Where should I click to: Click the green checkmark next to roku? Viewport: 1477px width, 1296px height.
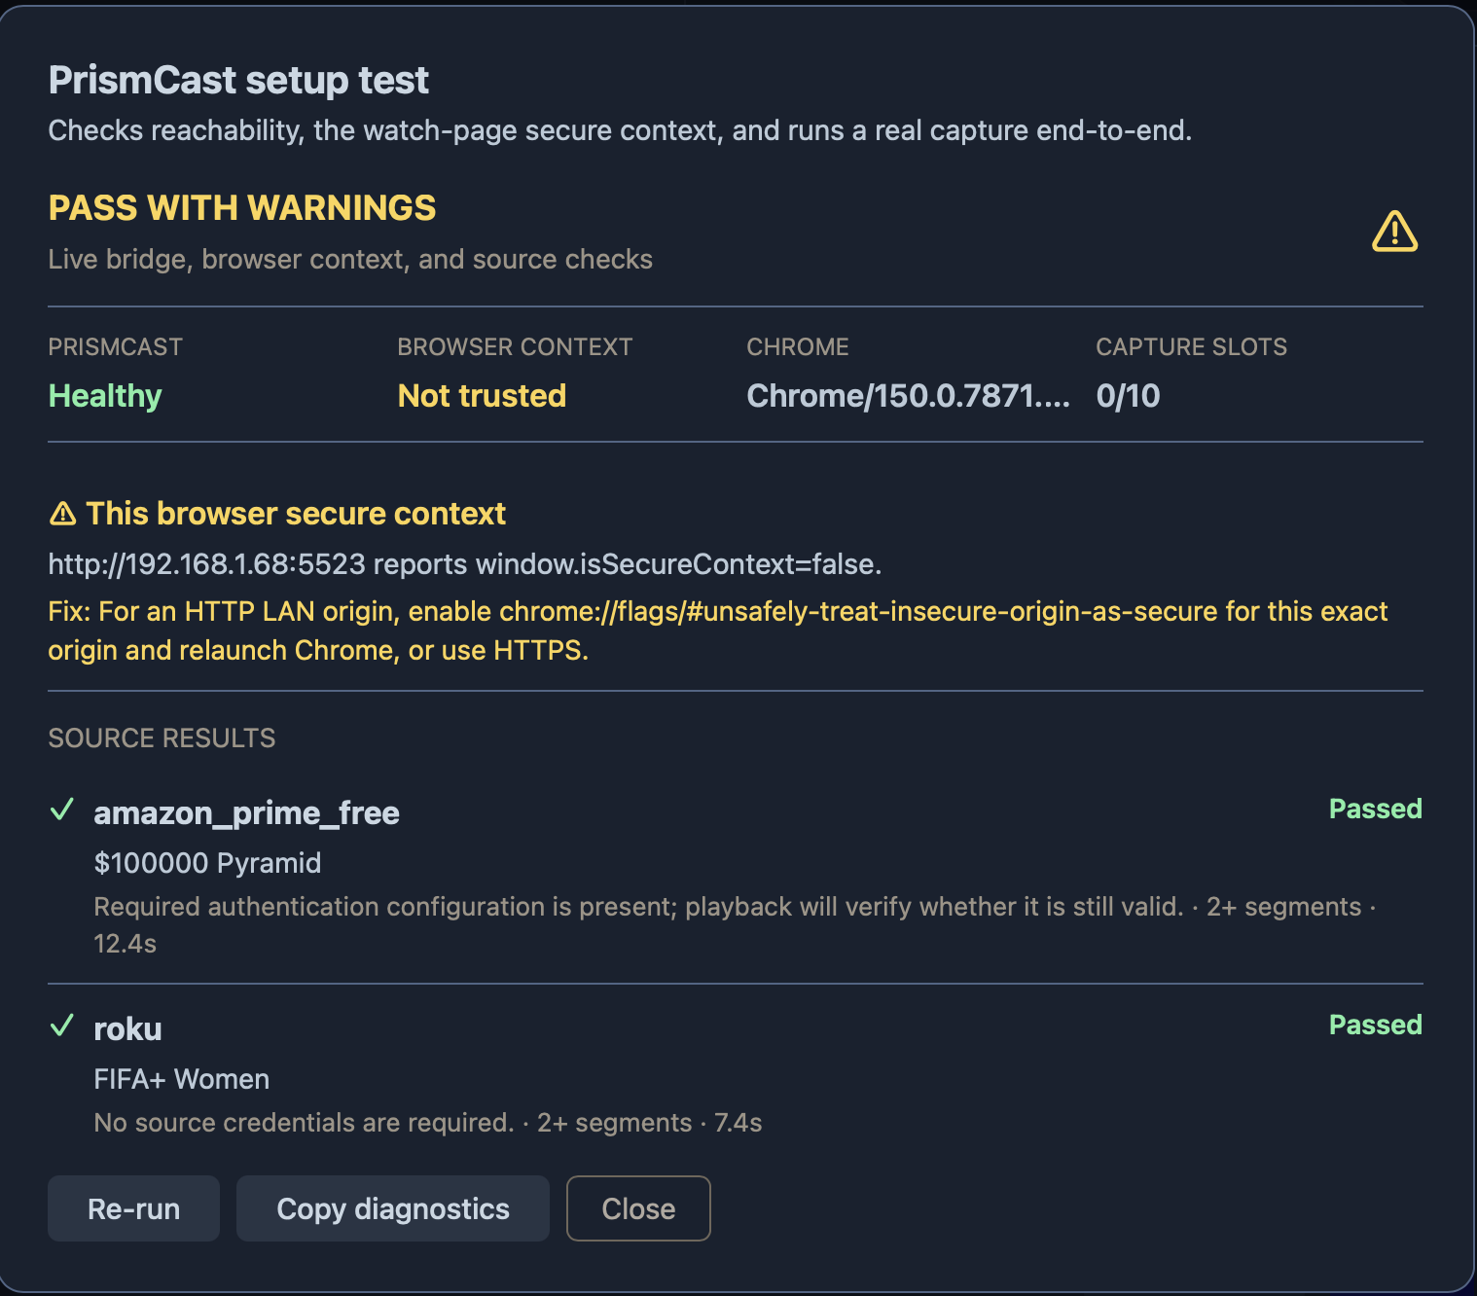(62, 1026)
